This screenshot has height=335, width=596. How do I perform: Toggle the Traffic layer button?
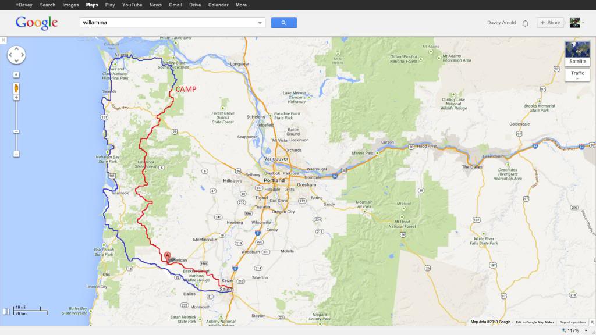[x=577, y=75]
